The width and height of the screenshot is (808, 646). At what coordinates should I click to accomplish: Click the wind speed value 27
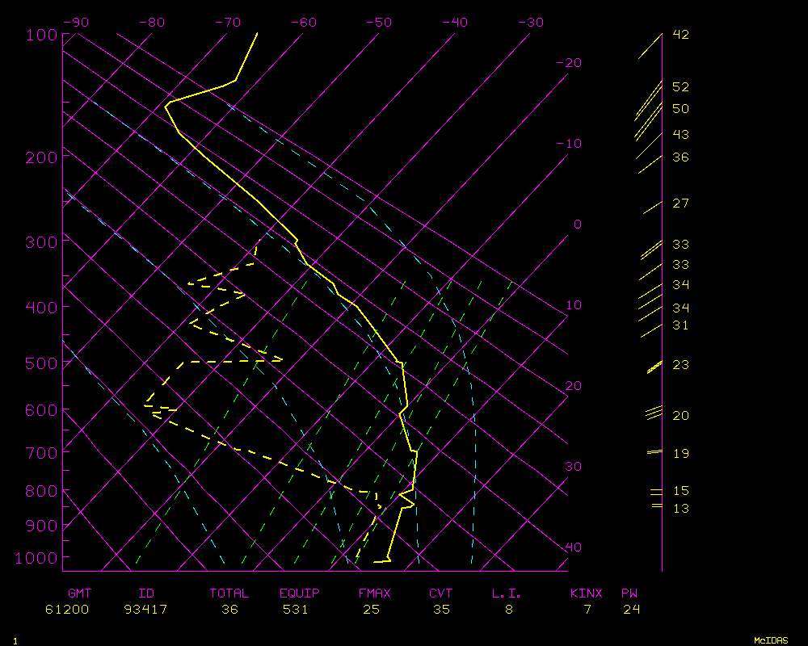pos(680,203)
